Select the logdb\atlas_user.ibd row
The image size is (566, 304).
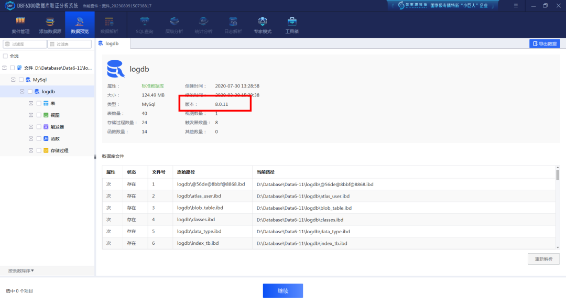(x=329, y=196)
